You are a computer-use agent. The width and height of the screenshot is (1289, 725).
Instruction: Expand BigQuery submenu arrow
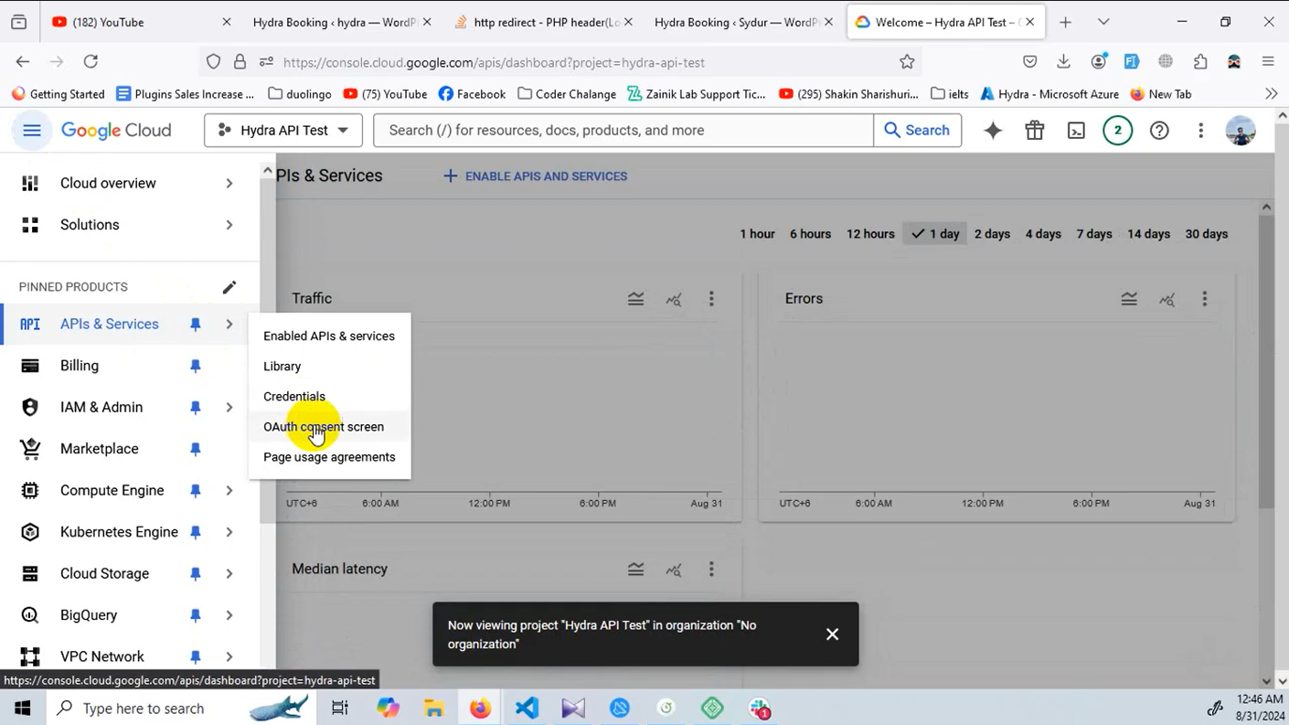tap(229, 615)
